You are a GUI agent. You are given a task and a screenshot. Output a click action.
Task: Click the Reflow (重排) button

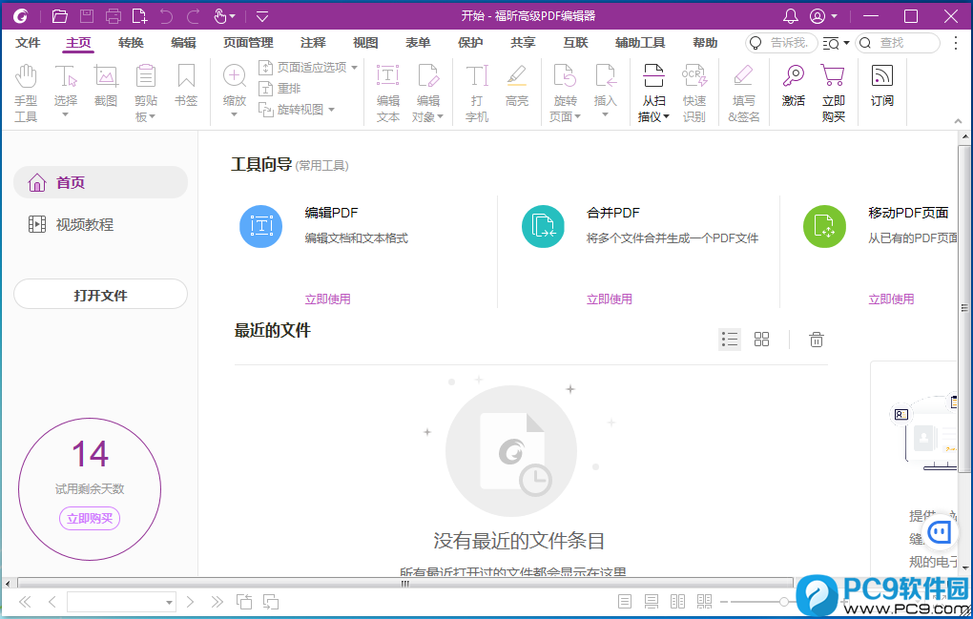tap(279, 88)
